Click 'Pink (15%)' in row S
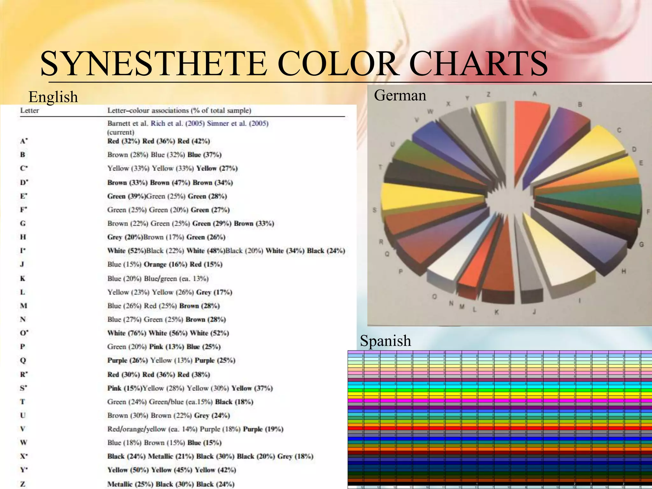Image resolution: width=652 pixels, height=489 pixels. point(125,388)
